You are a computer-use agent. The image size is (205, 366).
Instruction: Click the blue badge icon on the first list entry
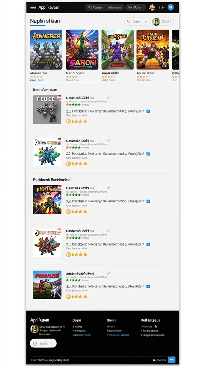[x=148, y=112]
